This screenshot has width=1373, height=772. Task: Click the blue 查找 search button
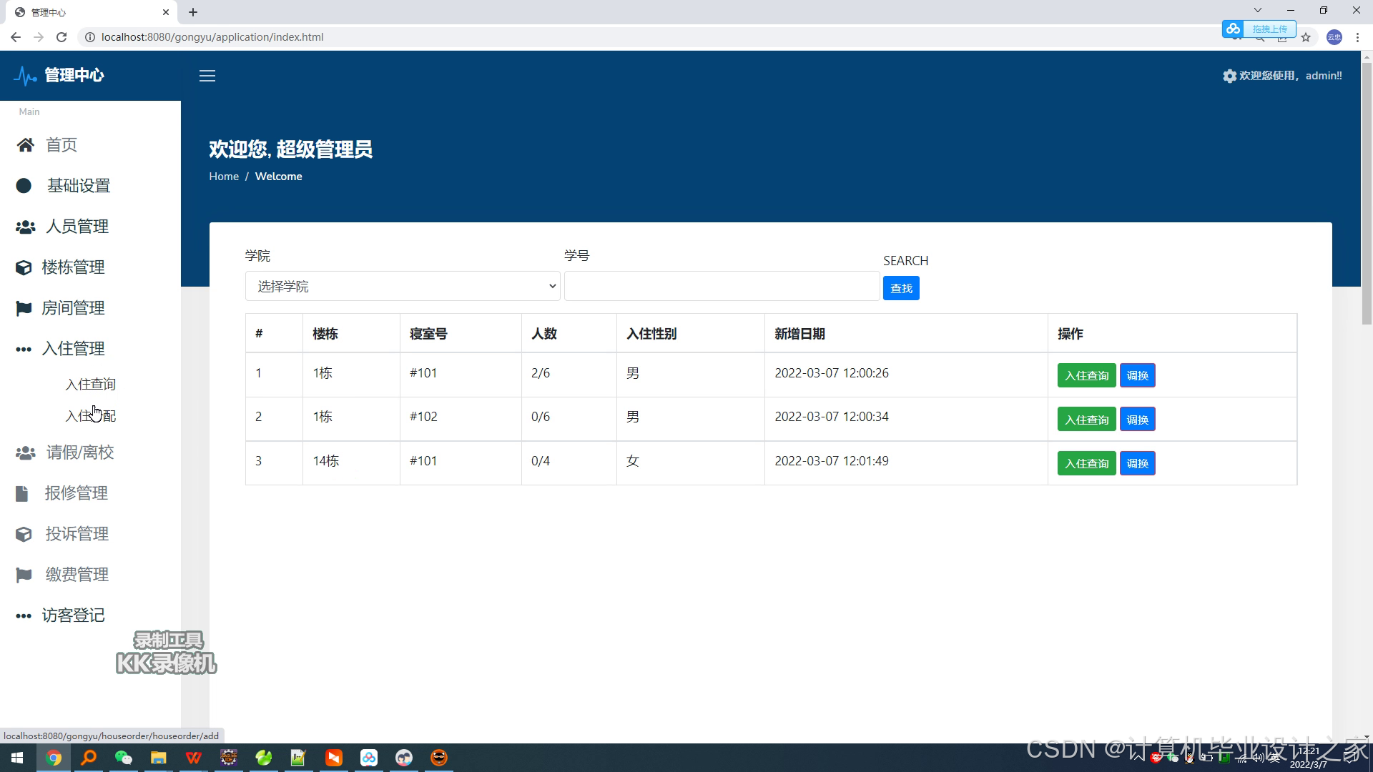pyautogui.click(x=901, y=289)
